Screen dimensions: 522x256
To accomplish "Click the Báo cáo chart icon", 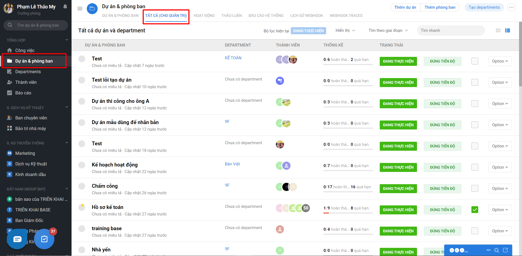I will 10,93.
